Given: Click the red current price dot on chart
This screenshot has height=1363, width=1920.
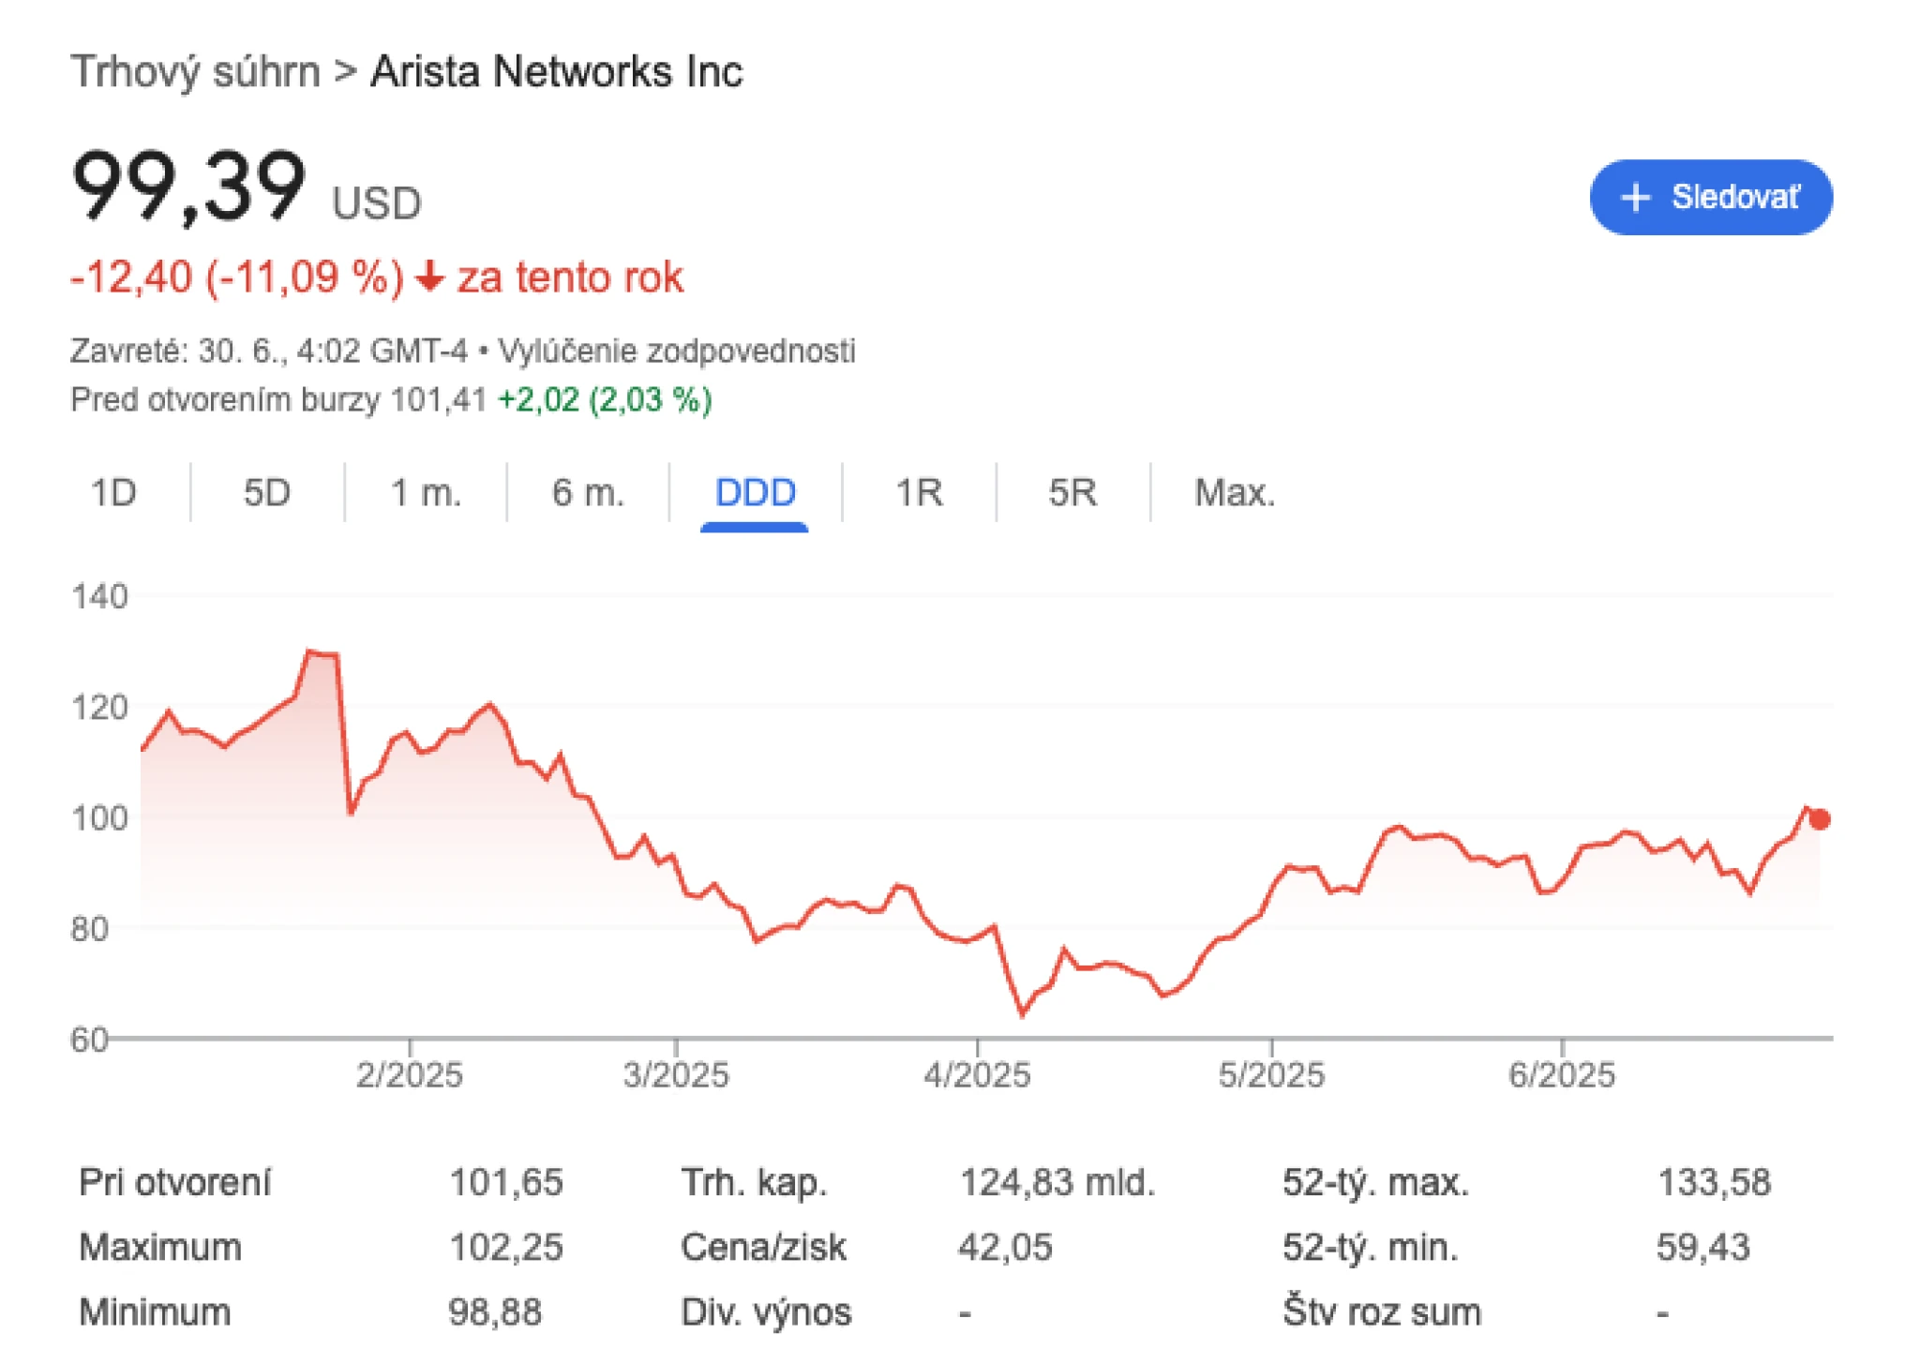Looking at the screenshot, I should pyautogui.click(x=1820, y=819).
